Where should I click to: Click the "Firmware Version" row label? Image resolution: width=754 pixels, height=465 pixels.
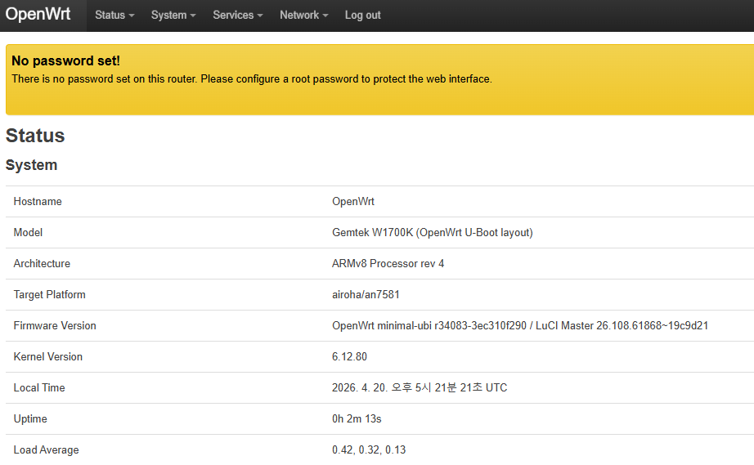pos(55,326)
